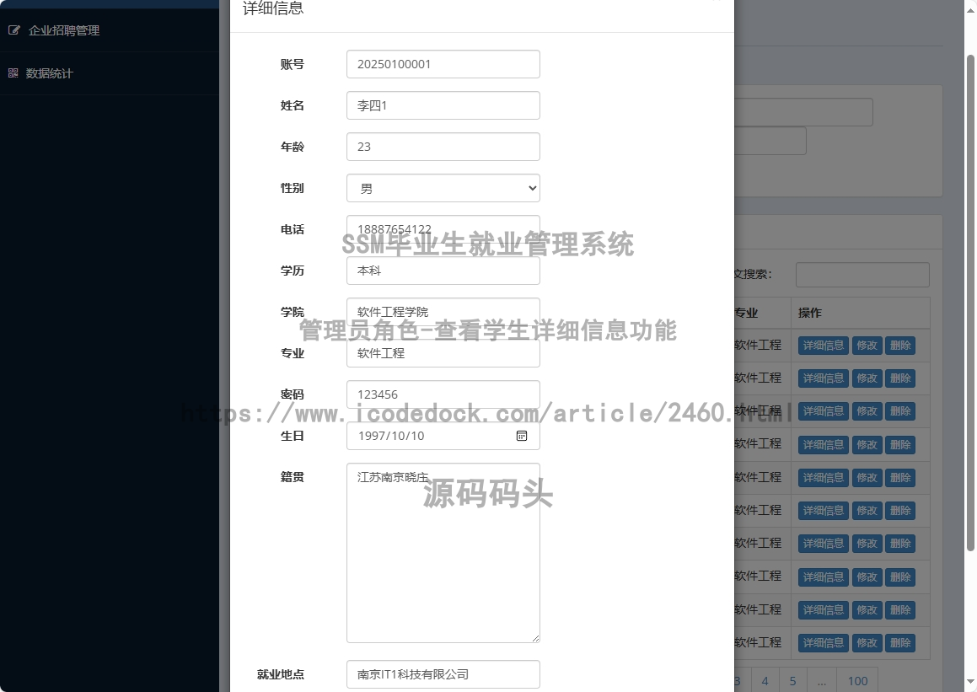The image size is (977, 692).
Task: Click 修改 button in the first table row
Action: [867, 346]
